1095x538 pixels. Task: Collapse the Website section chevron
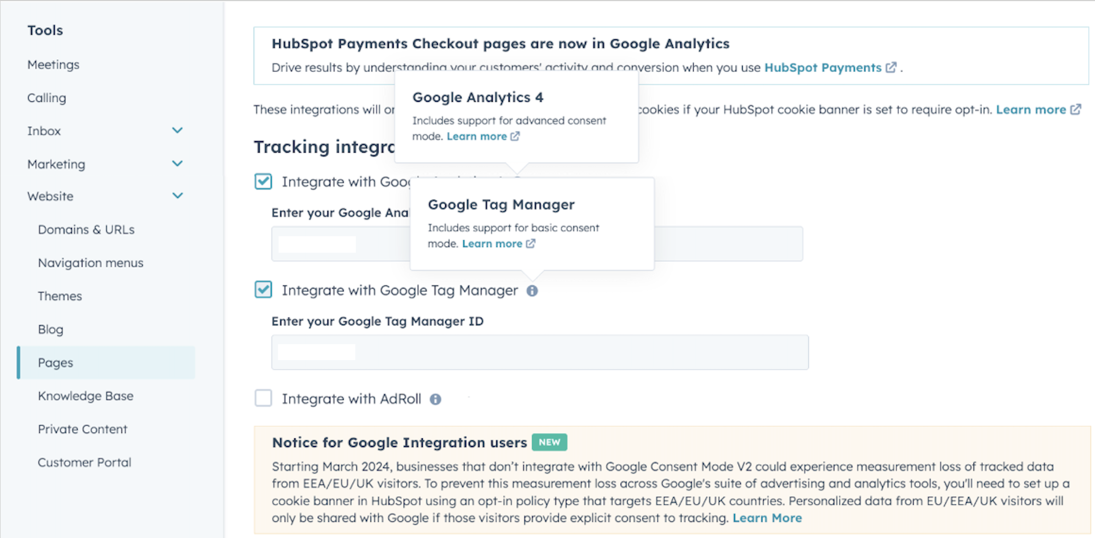click(177, 195)
